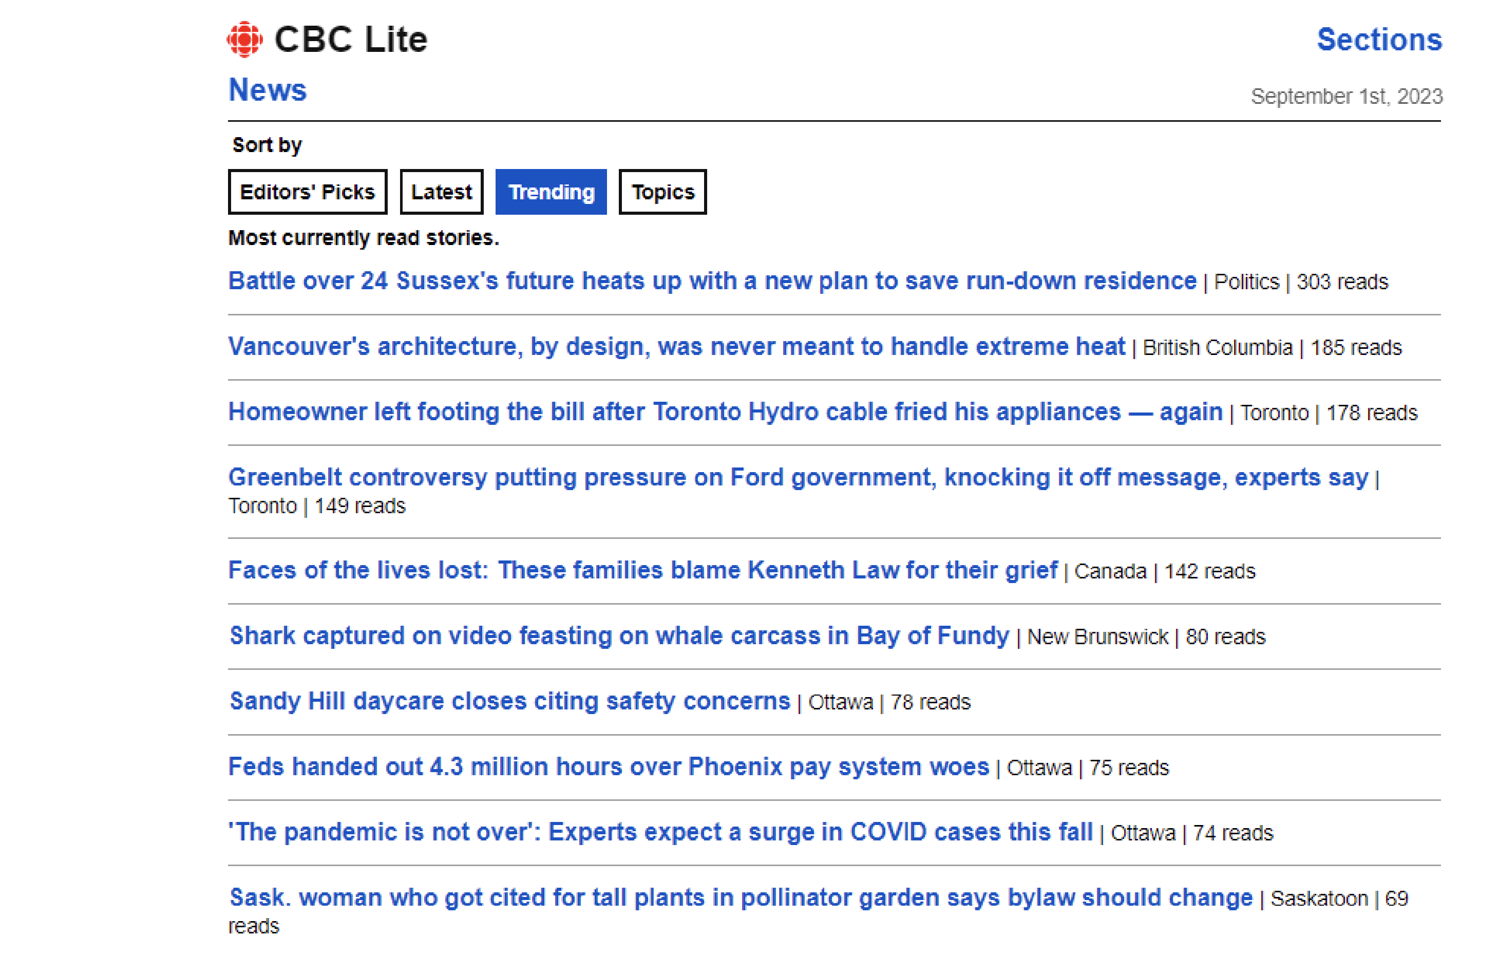
Task: Open Greenbelt controversy Ford government article
Action: pyautogui.click(x=798, y=477)
